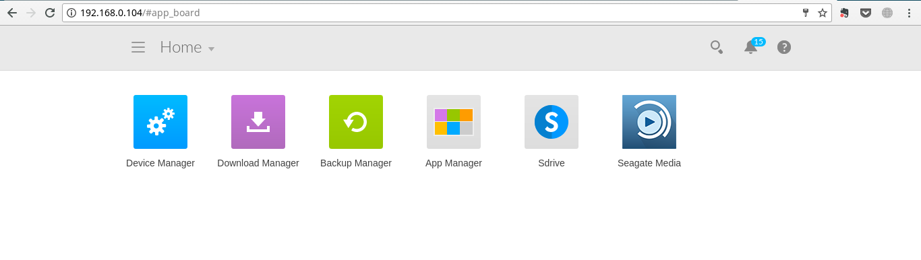Click the Download Manager label
Image resolution: width=921 pixels, height=260 pixels.
pyautogui.click(x=258, y=163)
